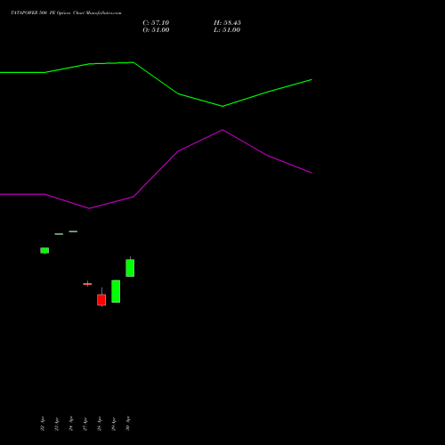Click the flat green dash candle for 24 Apr
The width and height of the screenshot is (445, 445).
pyautogui.click(x=73, y=231)
